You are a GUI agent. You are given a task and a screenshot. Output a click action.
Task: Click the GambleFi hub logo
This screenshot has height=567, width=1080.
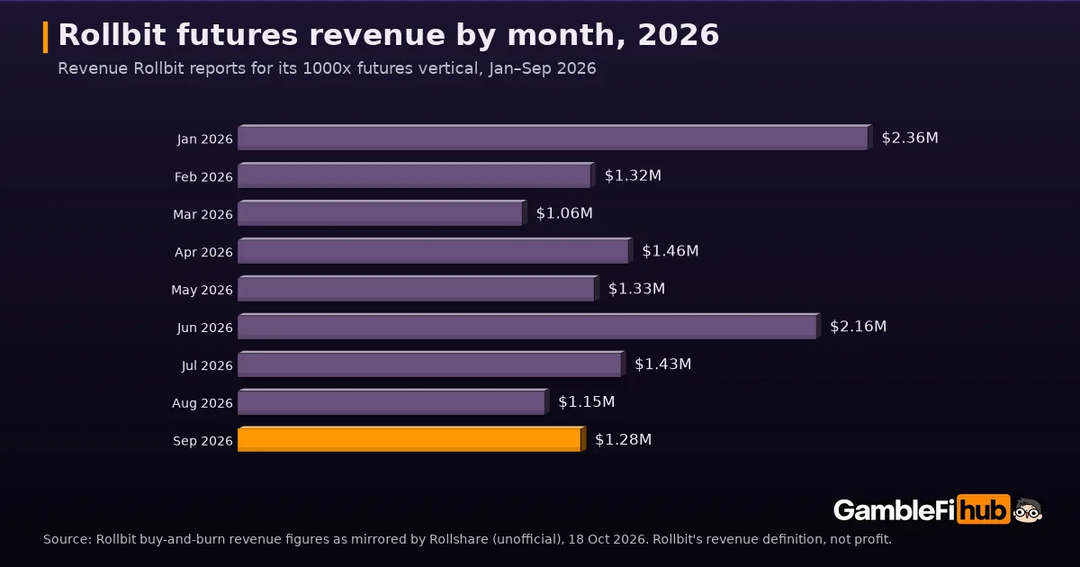point(938,510)
